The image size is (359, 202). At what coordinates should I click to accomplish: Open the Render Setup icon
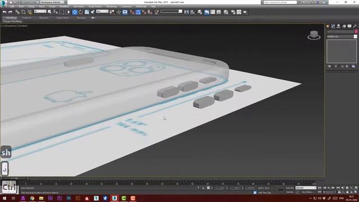click(233, 12)
